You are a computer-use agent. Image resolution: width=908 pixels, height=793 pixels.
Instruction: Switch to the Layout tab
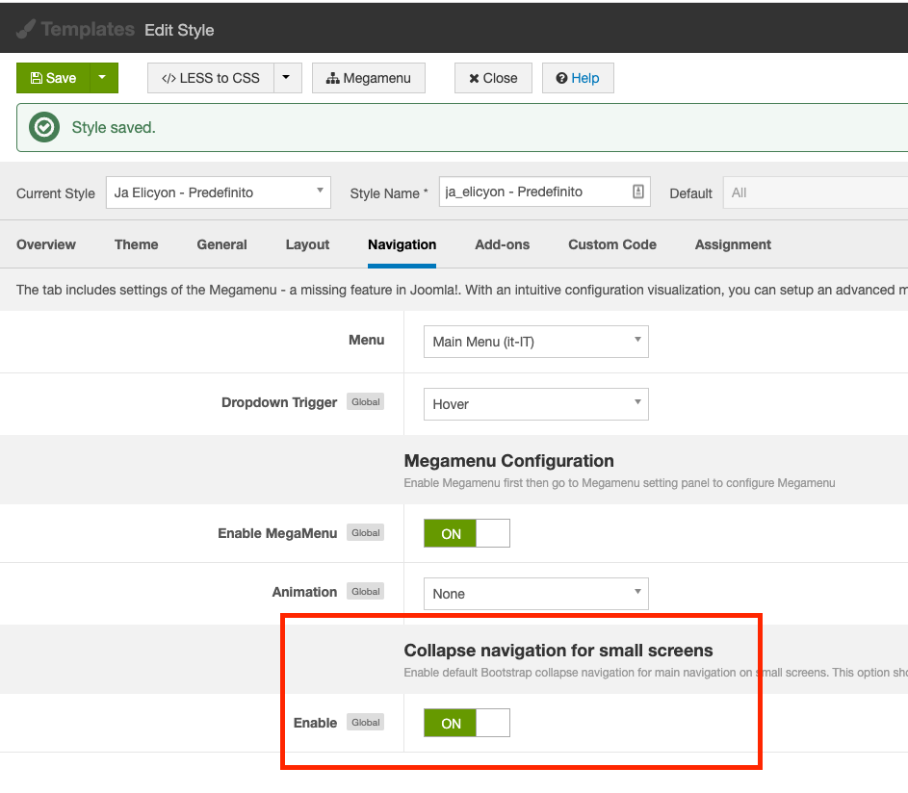coord(307,244)
